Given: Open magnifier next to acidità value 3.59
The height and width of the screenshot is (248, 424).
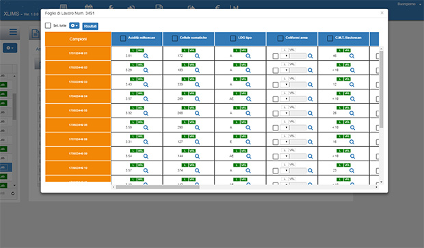Looking at the screenshot, I should (146, 128).
